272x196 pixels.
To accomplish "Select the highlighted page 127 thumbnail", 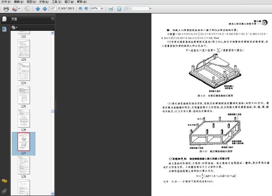I will tap(24, 142).
